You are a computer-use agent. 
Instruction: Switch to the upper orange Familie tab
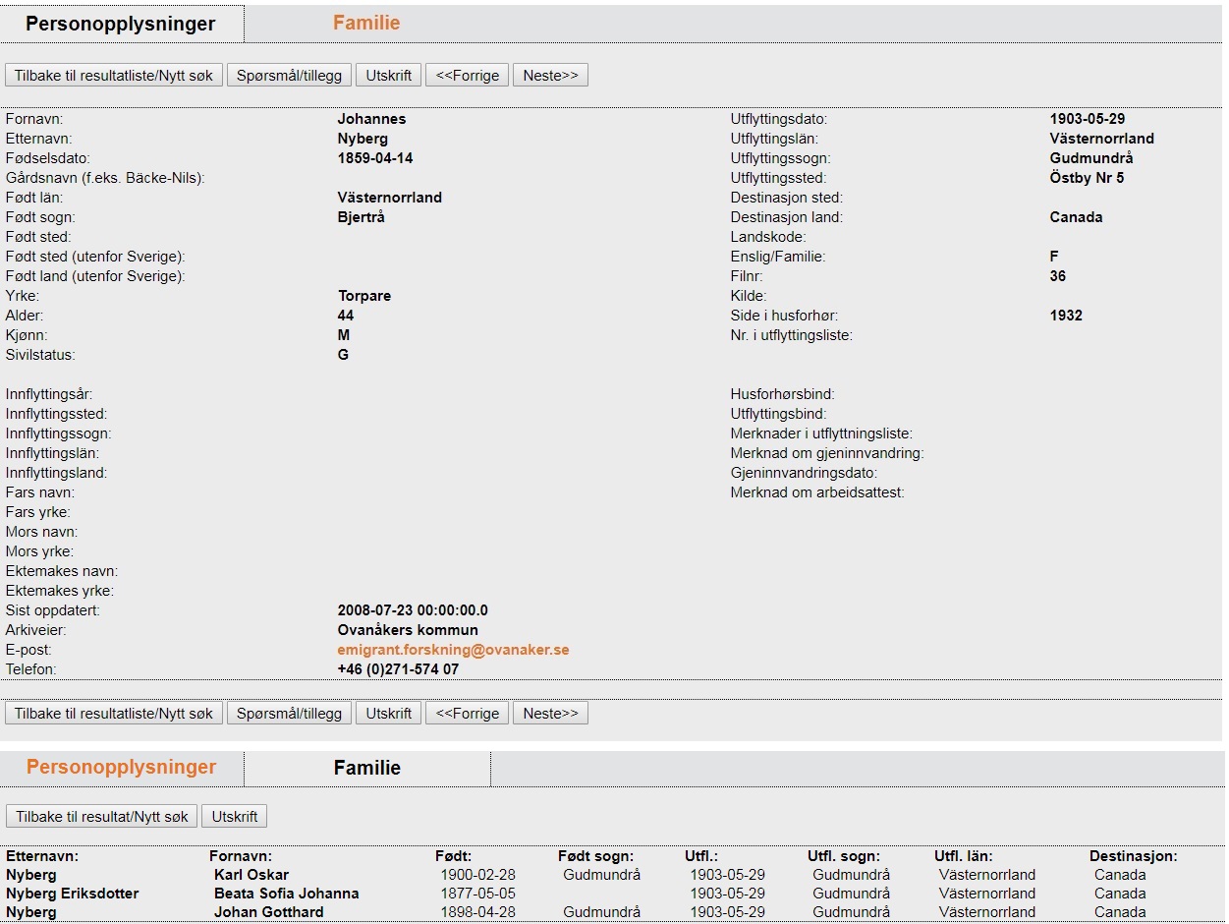[366, 23]
